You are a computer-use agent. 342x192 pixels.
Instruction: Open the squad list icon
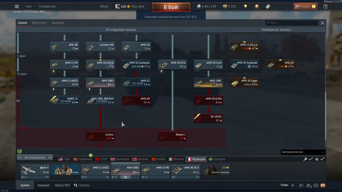301,185
